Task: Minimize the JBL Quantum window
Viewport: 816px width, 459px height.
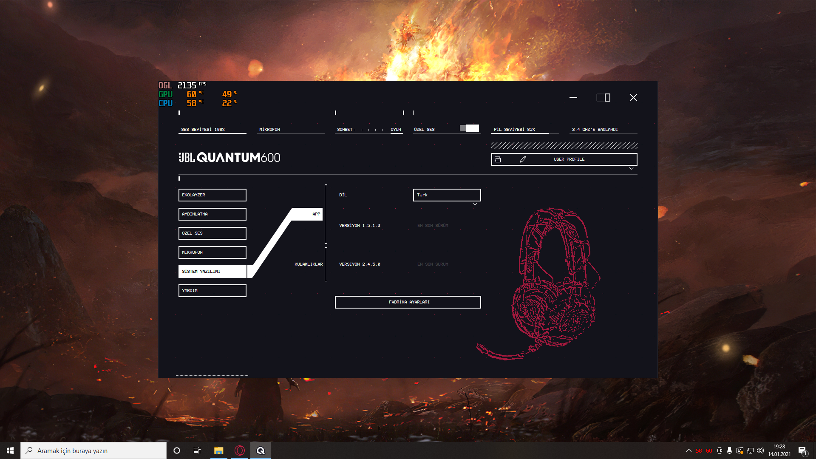Action: click(x=573, y=98)
